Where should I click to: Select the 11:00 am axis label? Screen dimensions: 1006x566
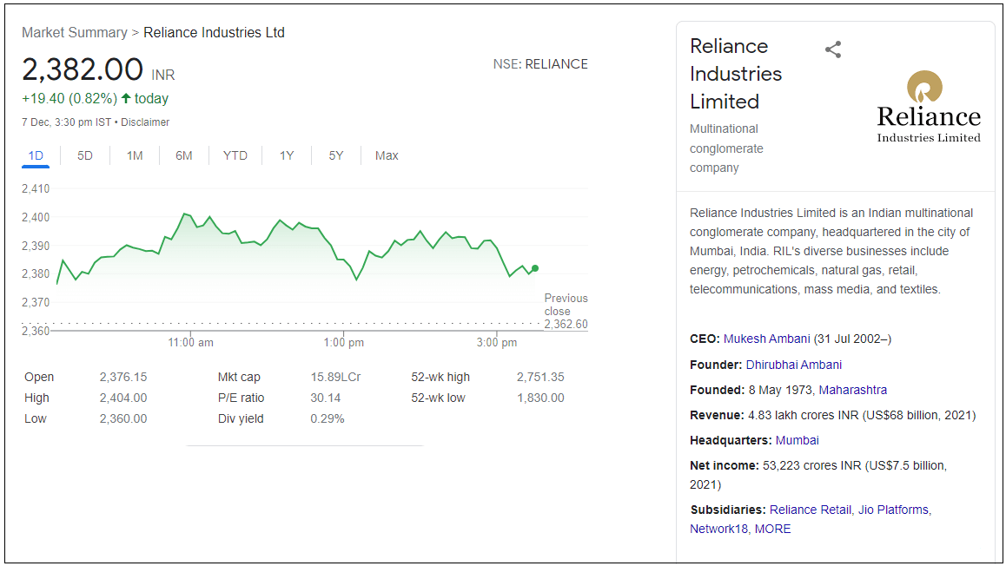coord(190,342)
